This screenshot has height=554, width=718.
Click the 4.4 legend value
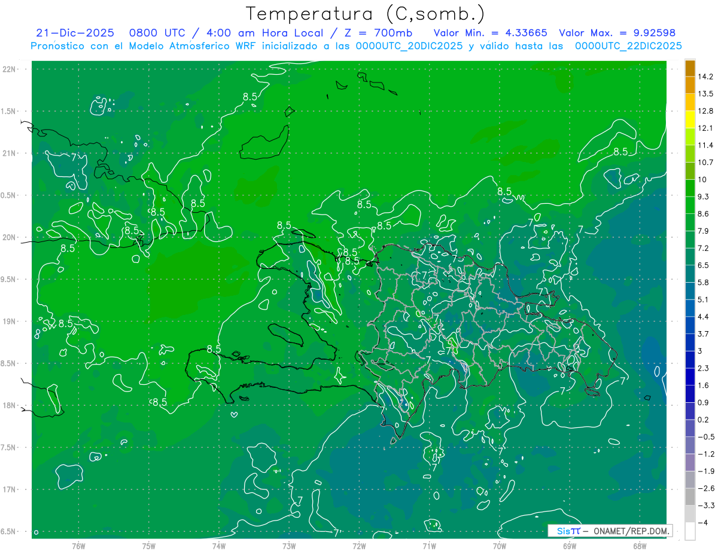(704, 317)
